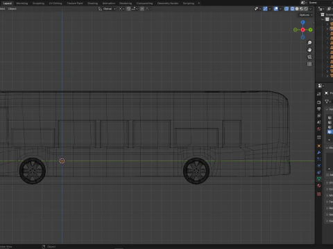Click the Scene name field at top
Image resolution: width=333 pixels, height=249 pixels.
[x=321, y=3]
